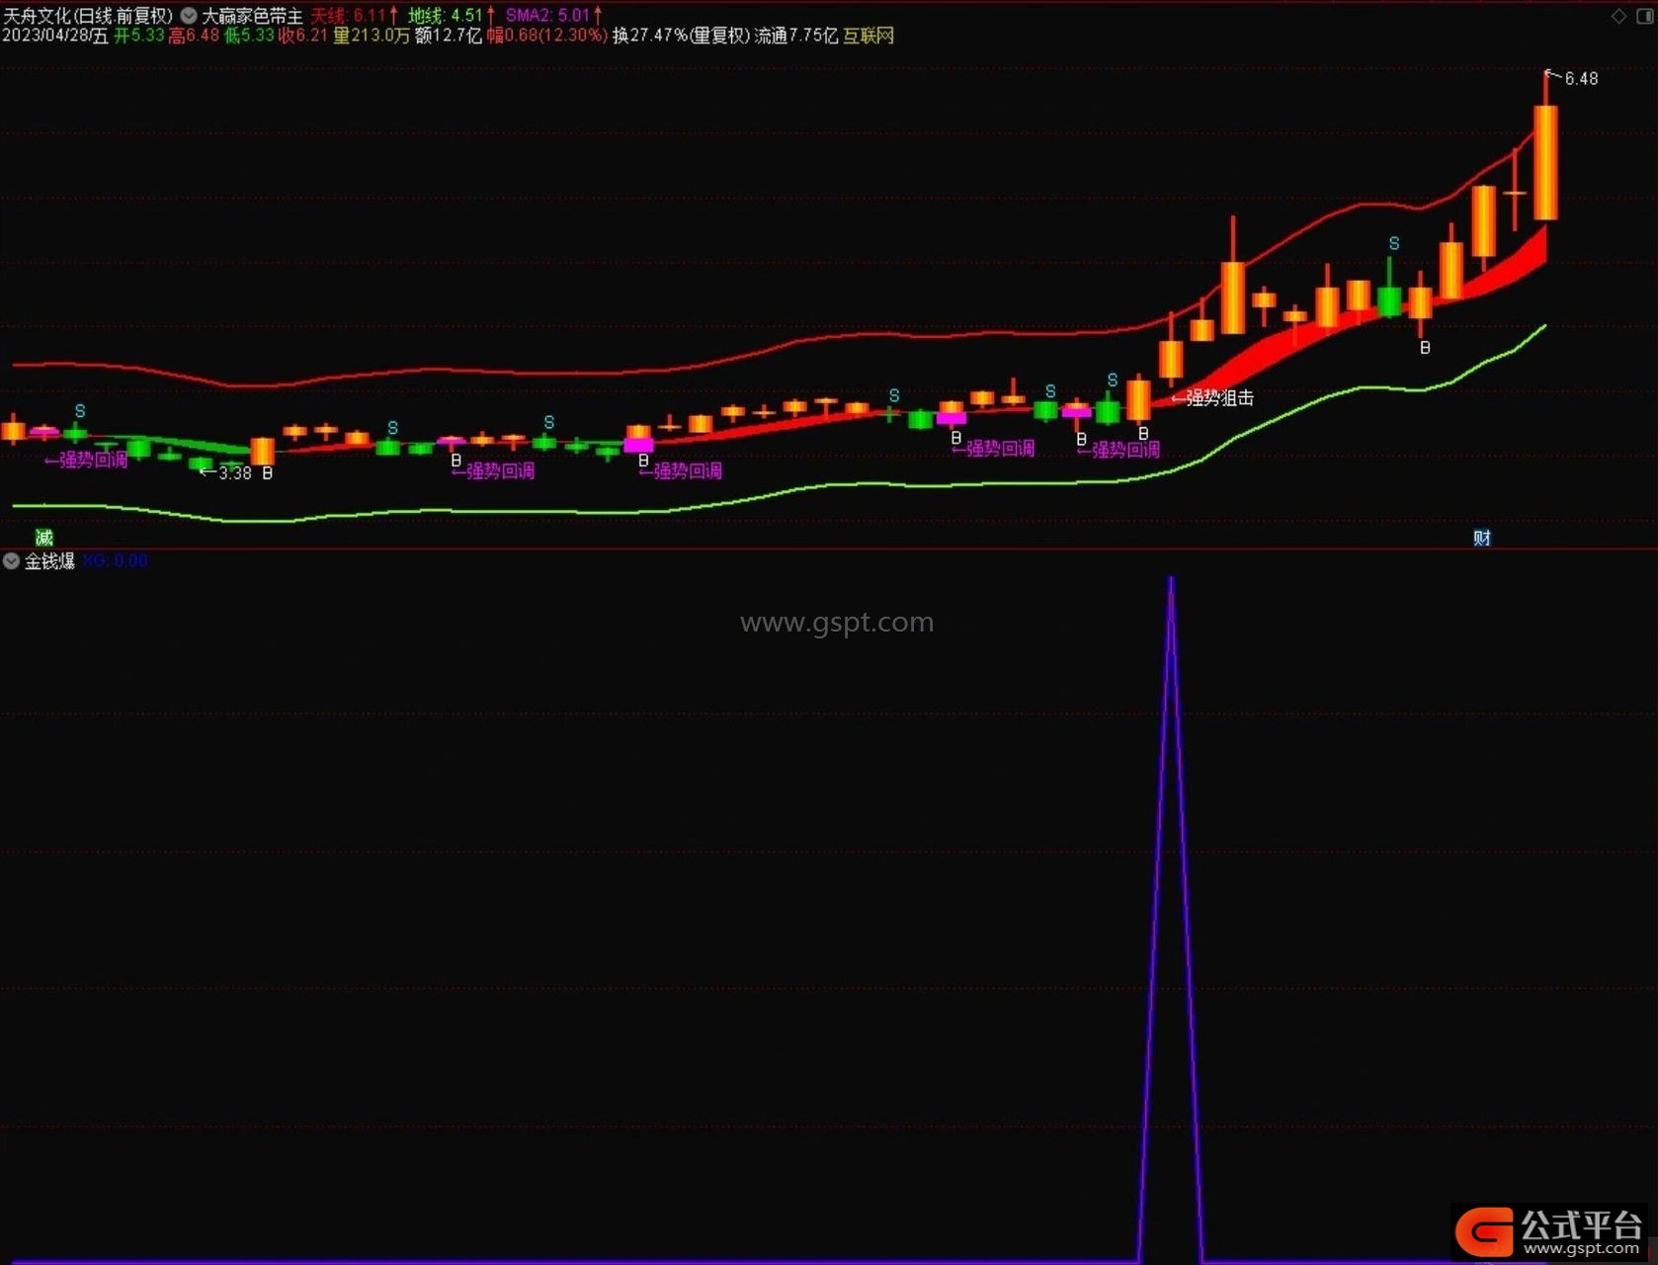Click the low price 低5.33
1658x1265 pixels.
click(x=249, y=36)
